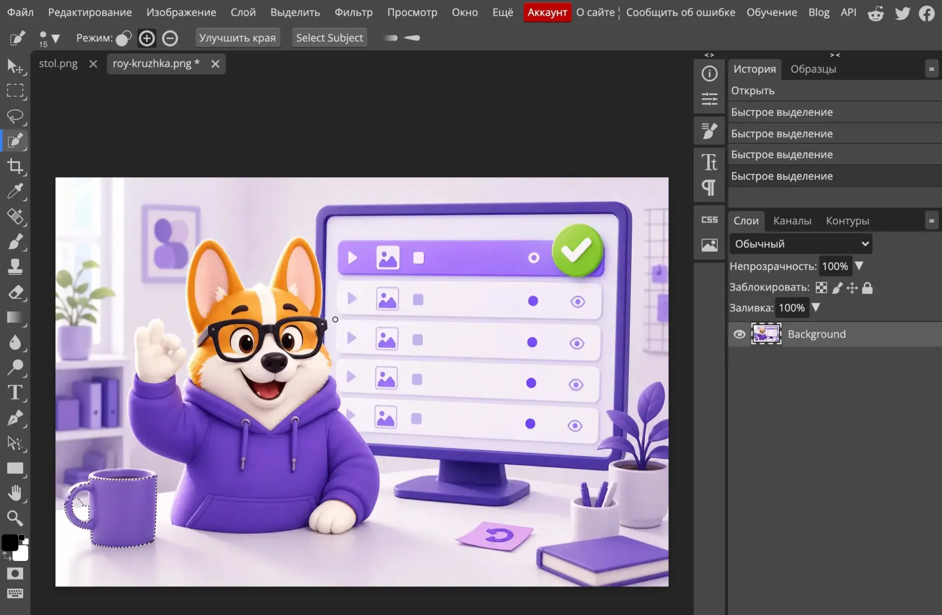The width and height of the screenshot is (942, 615).
Task: Expand the Непрозрачность opacity slider arrow
Action: pos(859,266)
